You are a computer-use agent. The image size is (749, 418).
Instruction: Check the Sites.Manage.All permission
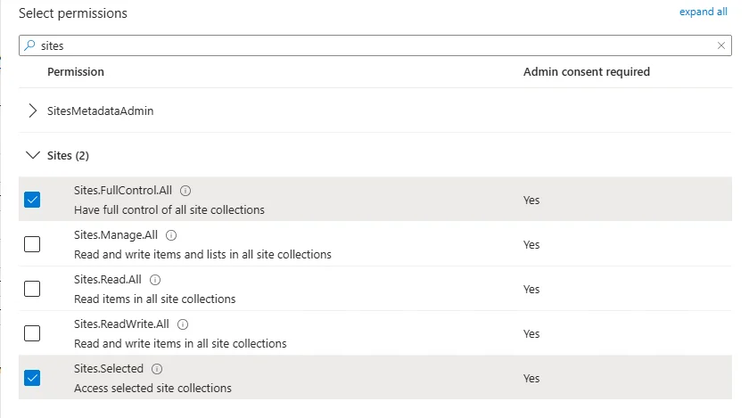(32, 244)
